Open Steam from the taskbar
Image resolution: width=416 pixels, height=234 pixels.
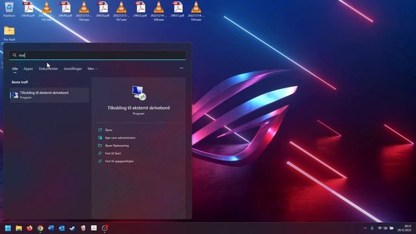[x=72, y=228]
